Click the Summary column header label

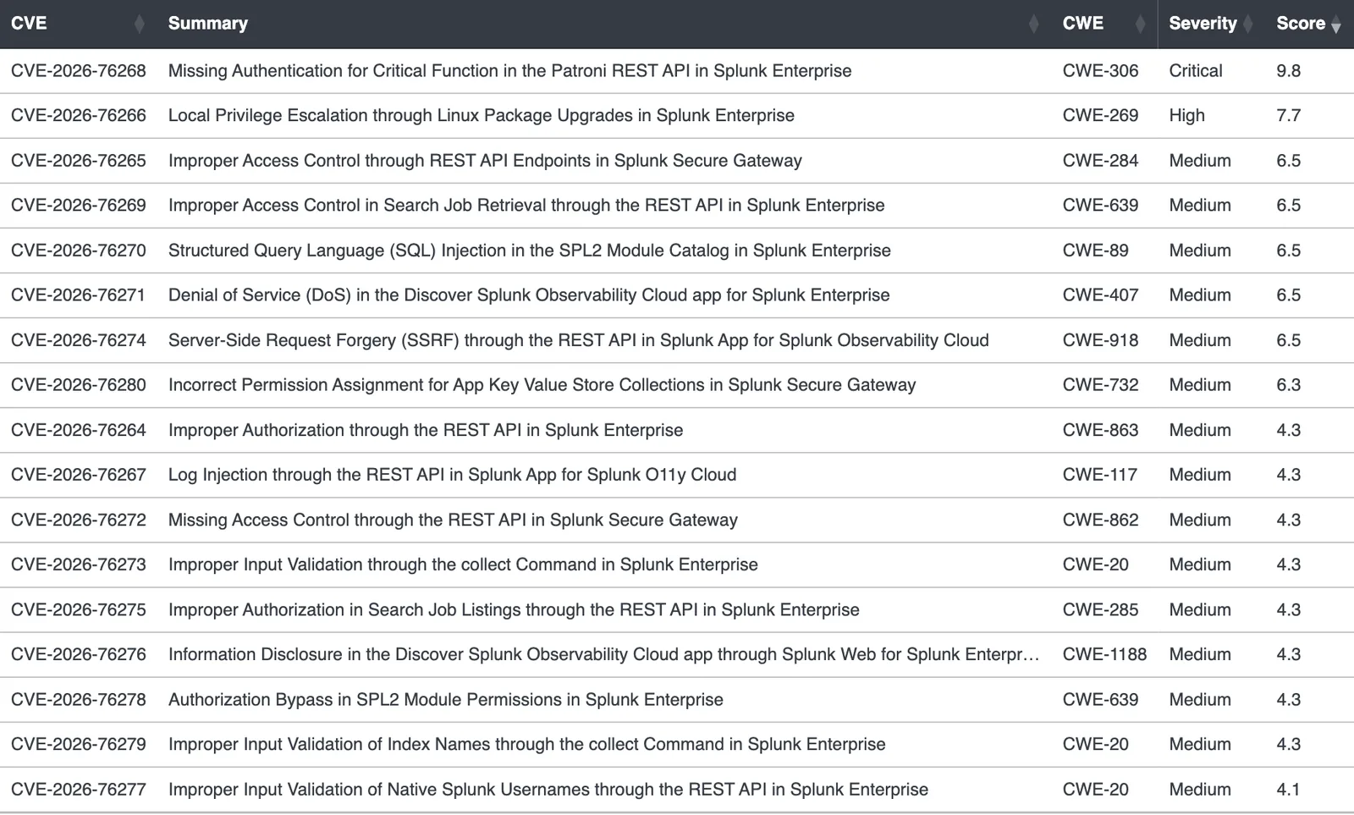208,24
